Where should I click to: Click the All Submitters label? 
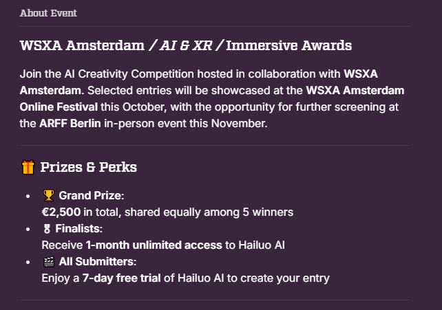pos(98,262)
